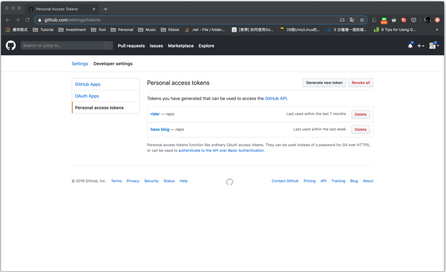Screen dimensions: 446x272
Task: Click the cast/device icon in address bar
Action: tap(342, 20)
